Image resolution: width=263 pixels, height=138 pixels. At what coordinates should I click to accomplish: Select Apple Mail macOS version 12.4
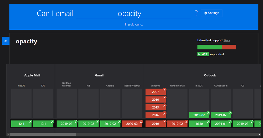point(21,124)
